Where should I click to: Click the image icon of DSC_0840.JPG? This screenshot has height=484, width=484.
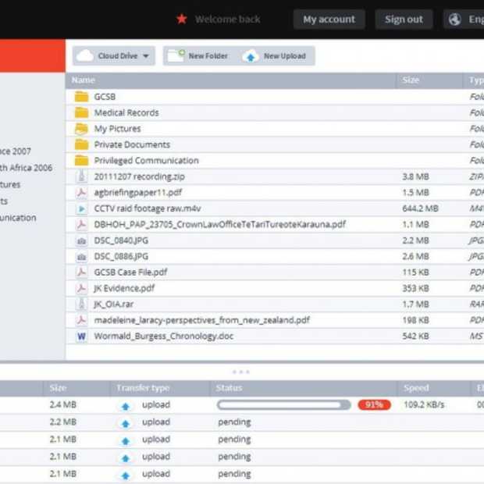(82, 240)
